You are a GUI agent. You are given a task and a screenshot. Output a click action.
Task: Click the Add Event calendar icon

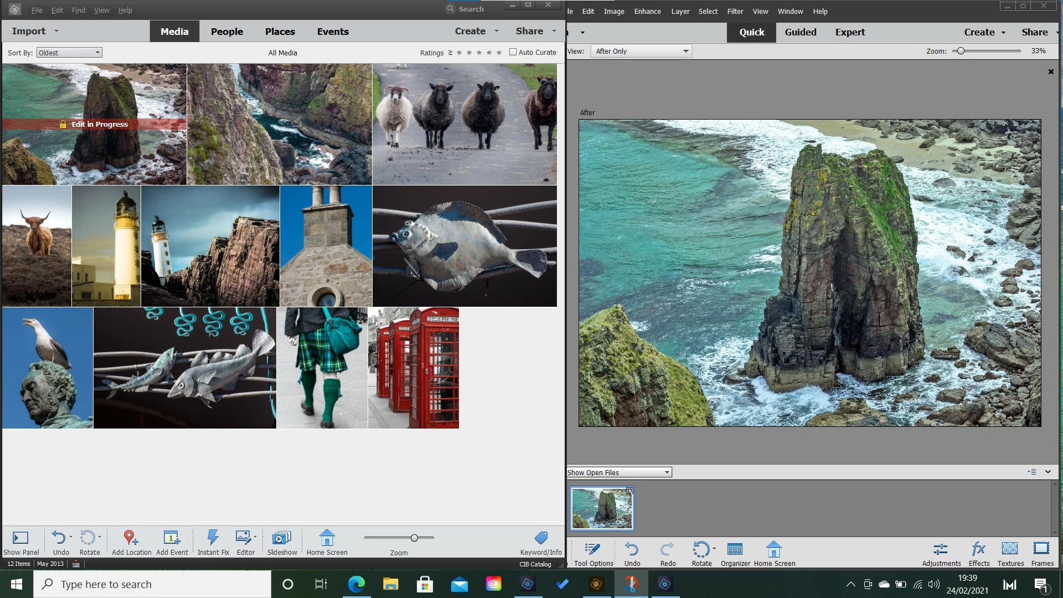click(x=172, y=538)
